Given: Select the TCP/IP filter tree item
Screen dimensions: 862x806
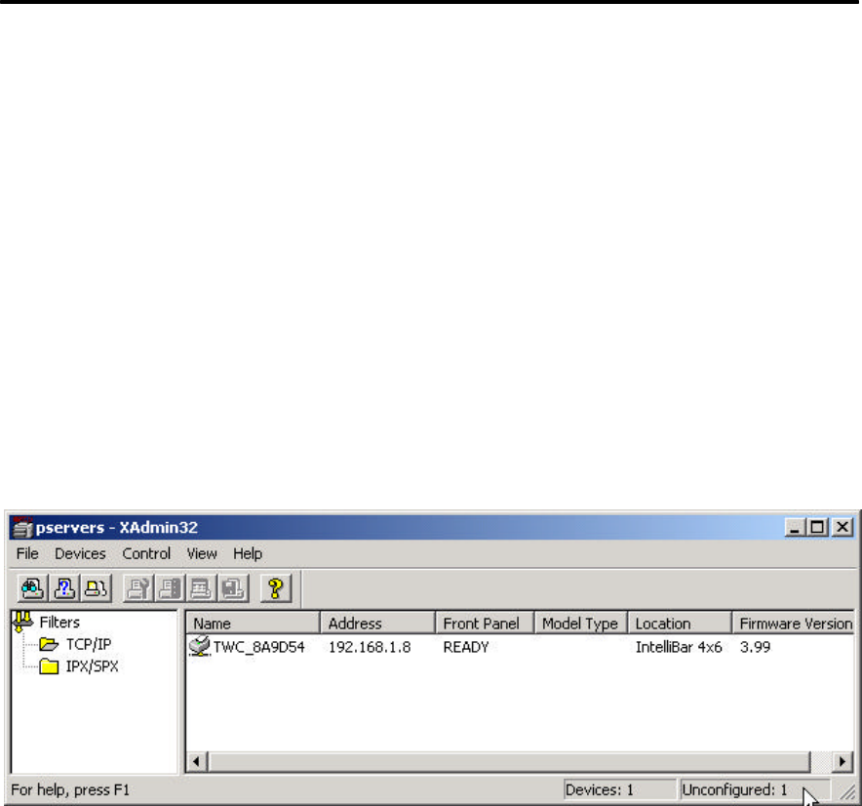Looking at the screenshot, I should coord(89,644).
